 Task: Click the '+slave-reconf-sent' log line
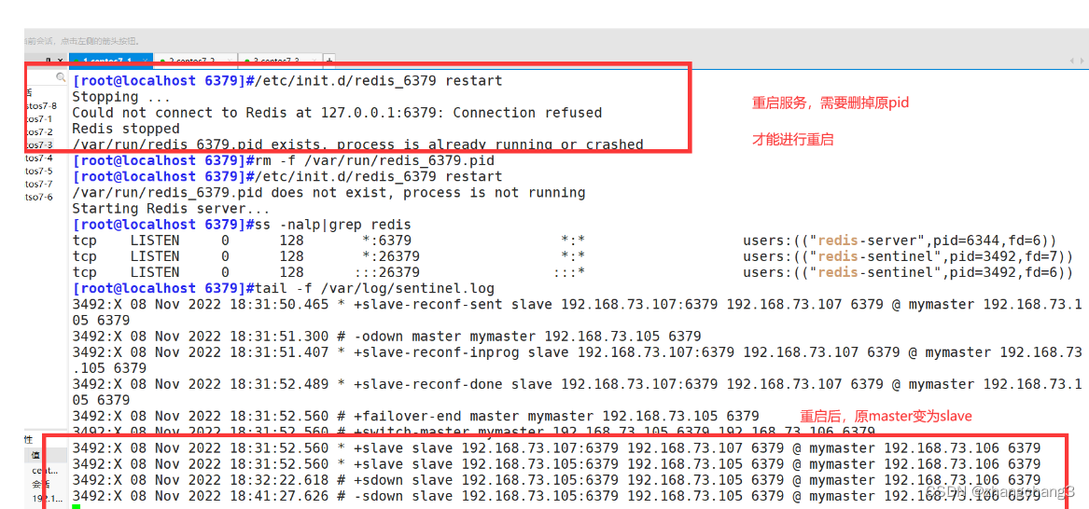pyautogui.click(x=577, y=312)
